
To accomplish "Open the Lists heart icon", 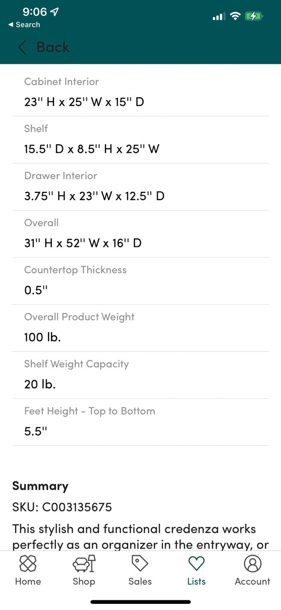I will [x=196, y=563].
